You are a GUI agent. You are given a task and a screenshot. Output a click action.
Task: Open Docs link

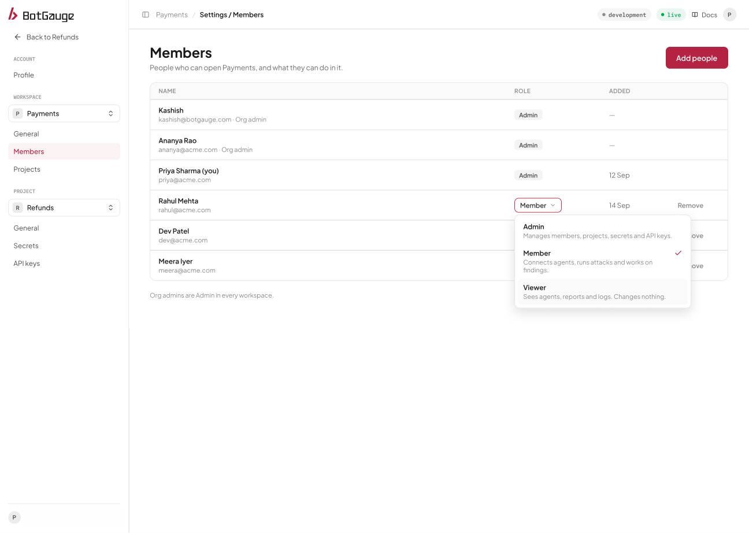pyautogui.click(x=704, y=14)
